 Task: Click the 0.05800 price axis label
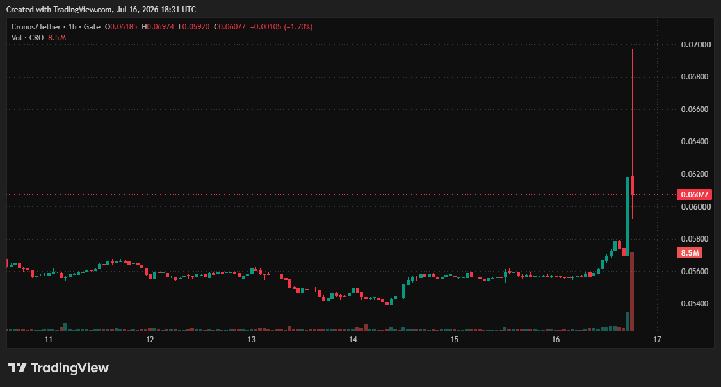coord(695,239)
